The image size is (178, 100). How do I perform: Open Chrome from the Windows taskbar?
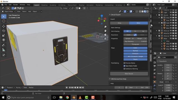pyautogui.click(x=67, y=97)
